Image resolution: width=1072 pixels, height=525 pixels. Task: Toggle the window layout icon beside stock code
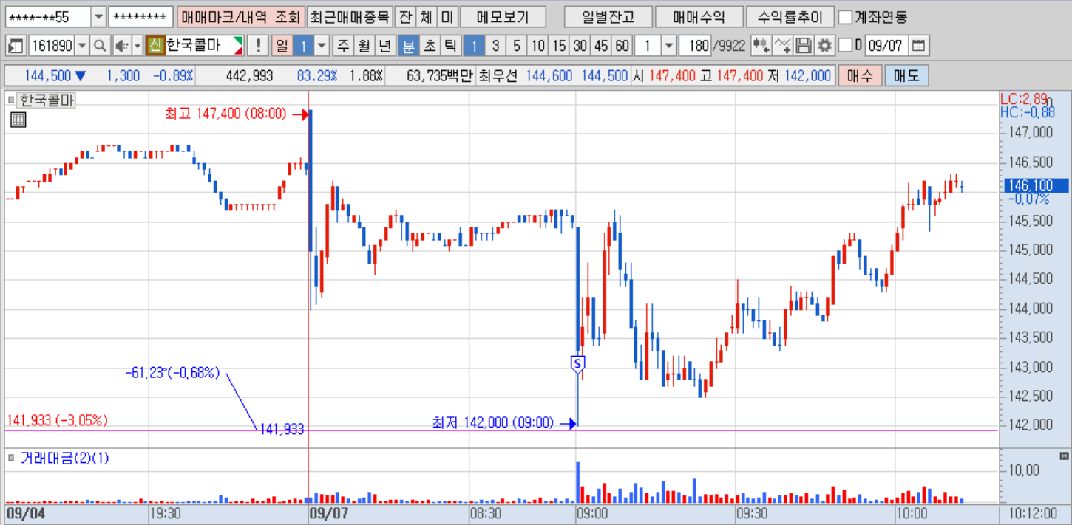[16, 46]
